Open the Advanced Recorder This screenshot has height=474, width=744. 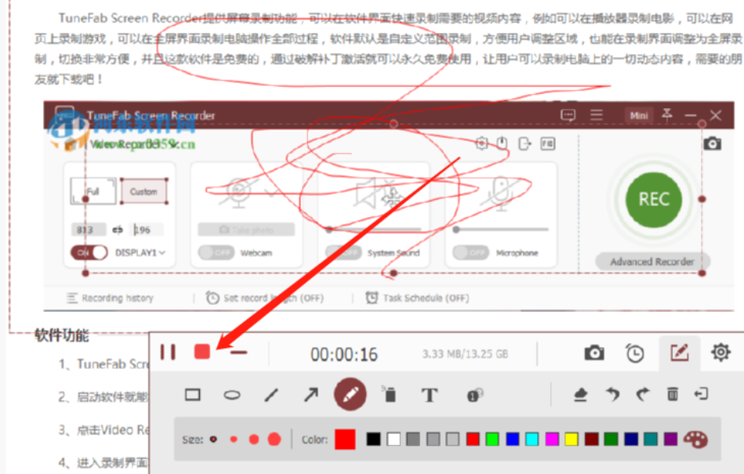coord(652,261)
